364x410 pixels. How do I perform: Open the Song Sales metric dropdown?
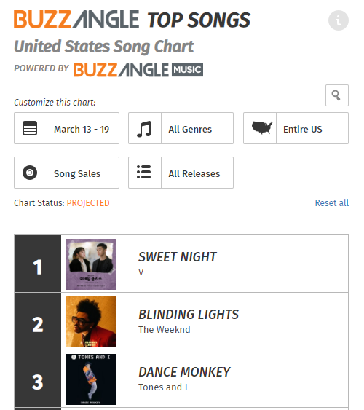[x=67, y=173]
